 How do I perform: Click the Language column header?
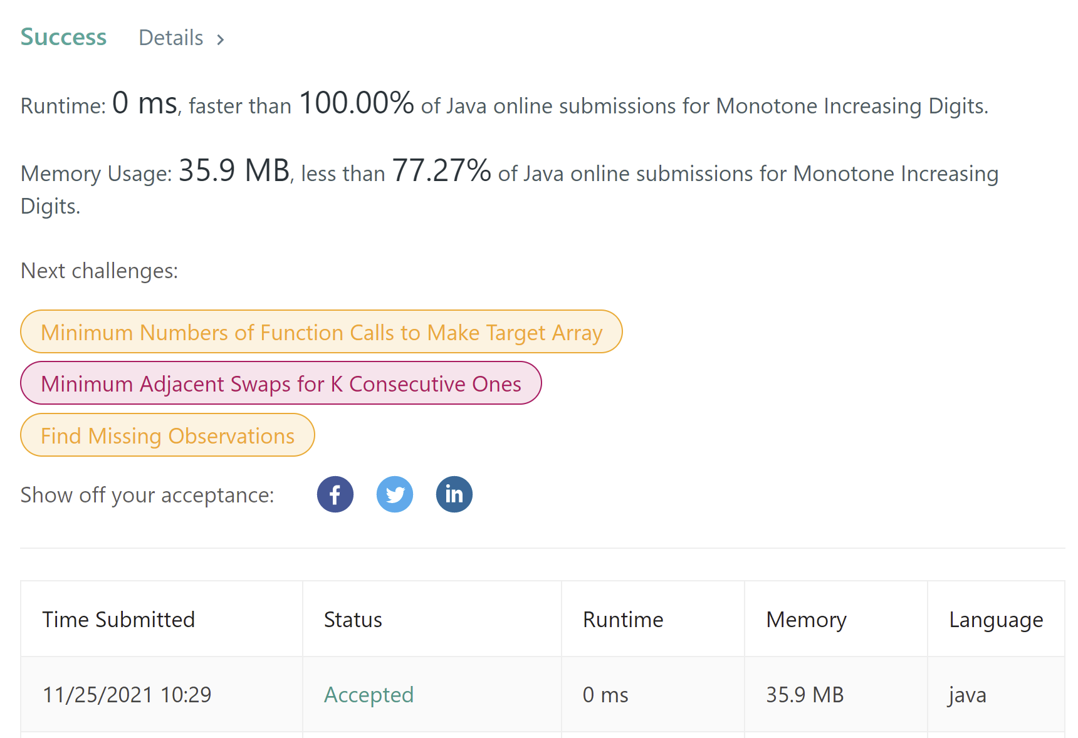coord(996,620)
